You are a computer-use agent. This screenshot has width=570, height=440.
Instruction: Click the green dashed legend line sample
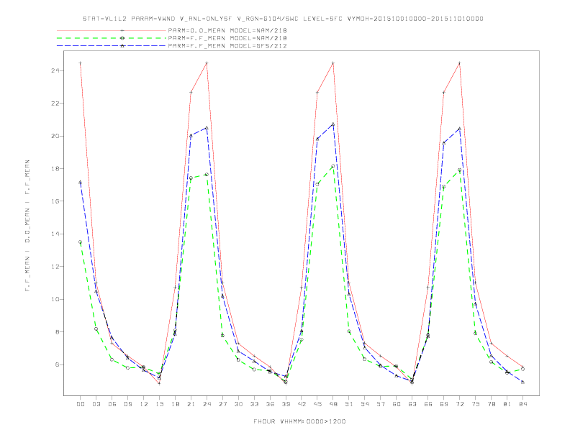point(112,38)
